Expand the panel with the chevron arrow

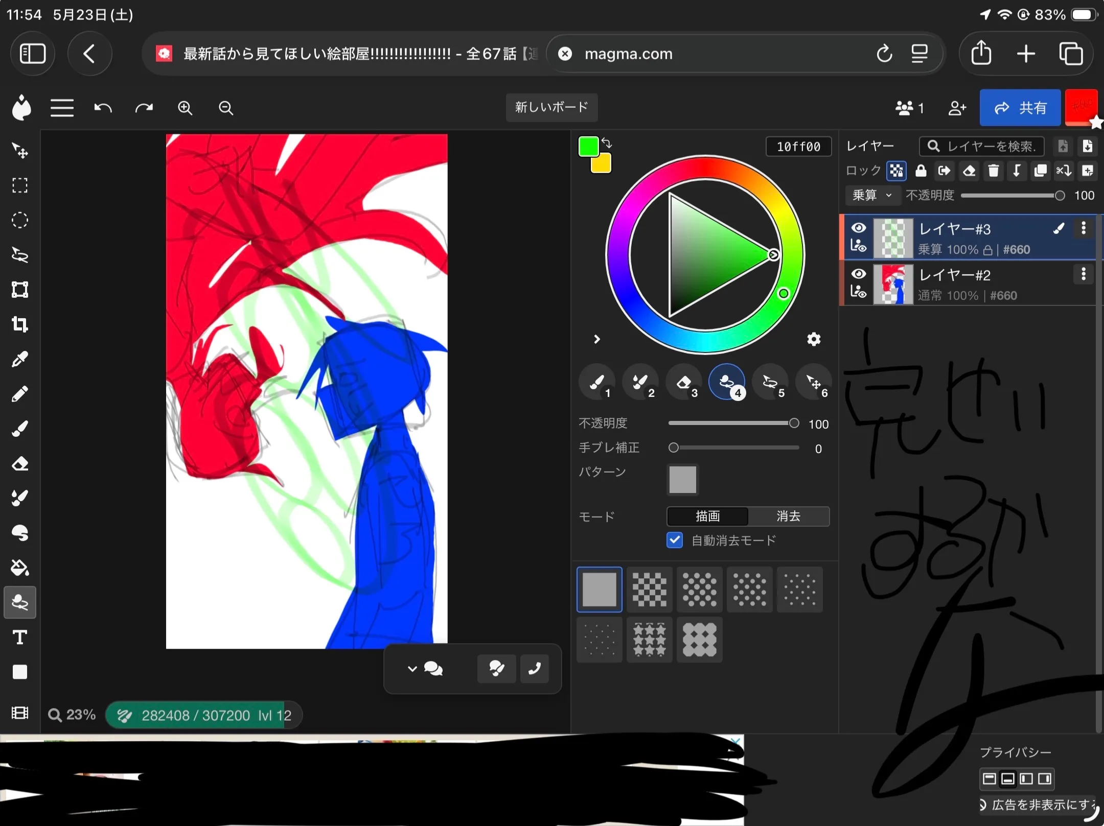596,339
